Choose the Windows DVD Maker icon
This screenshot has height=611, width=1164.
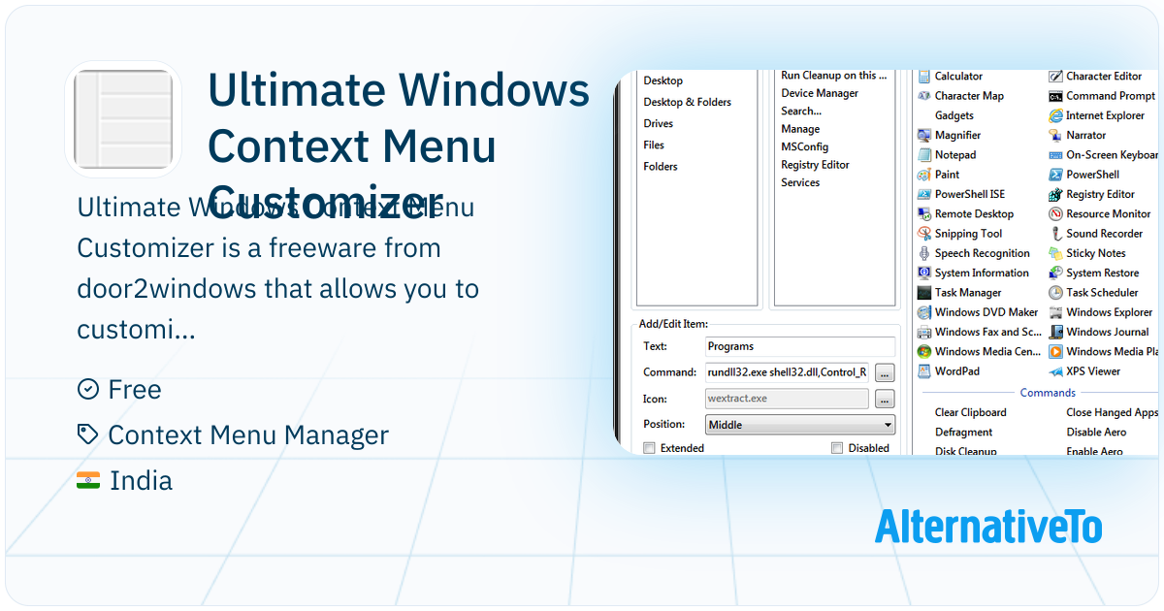(925, 312)
